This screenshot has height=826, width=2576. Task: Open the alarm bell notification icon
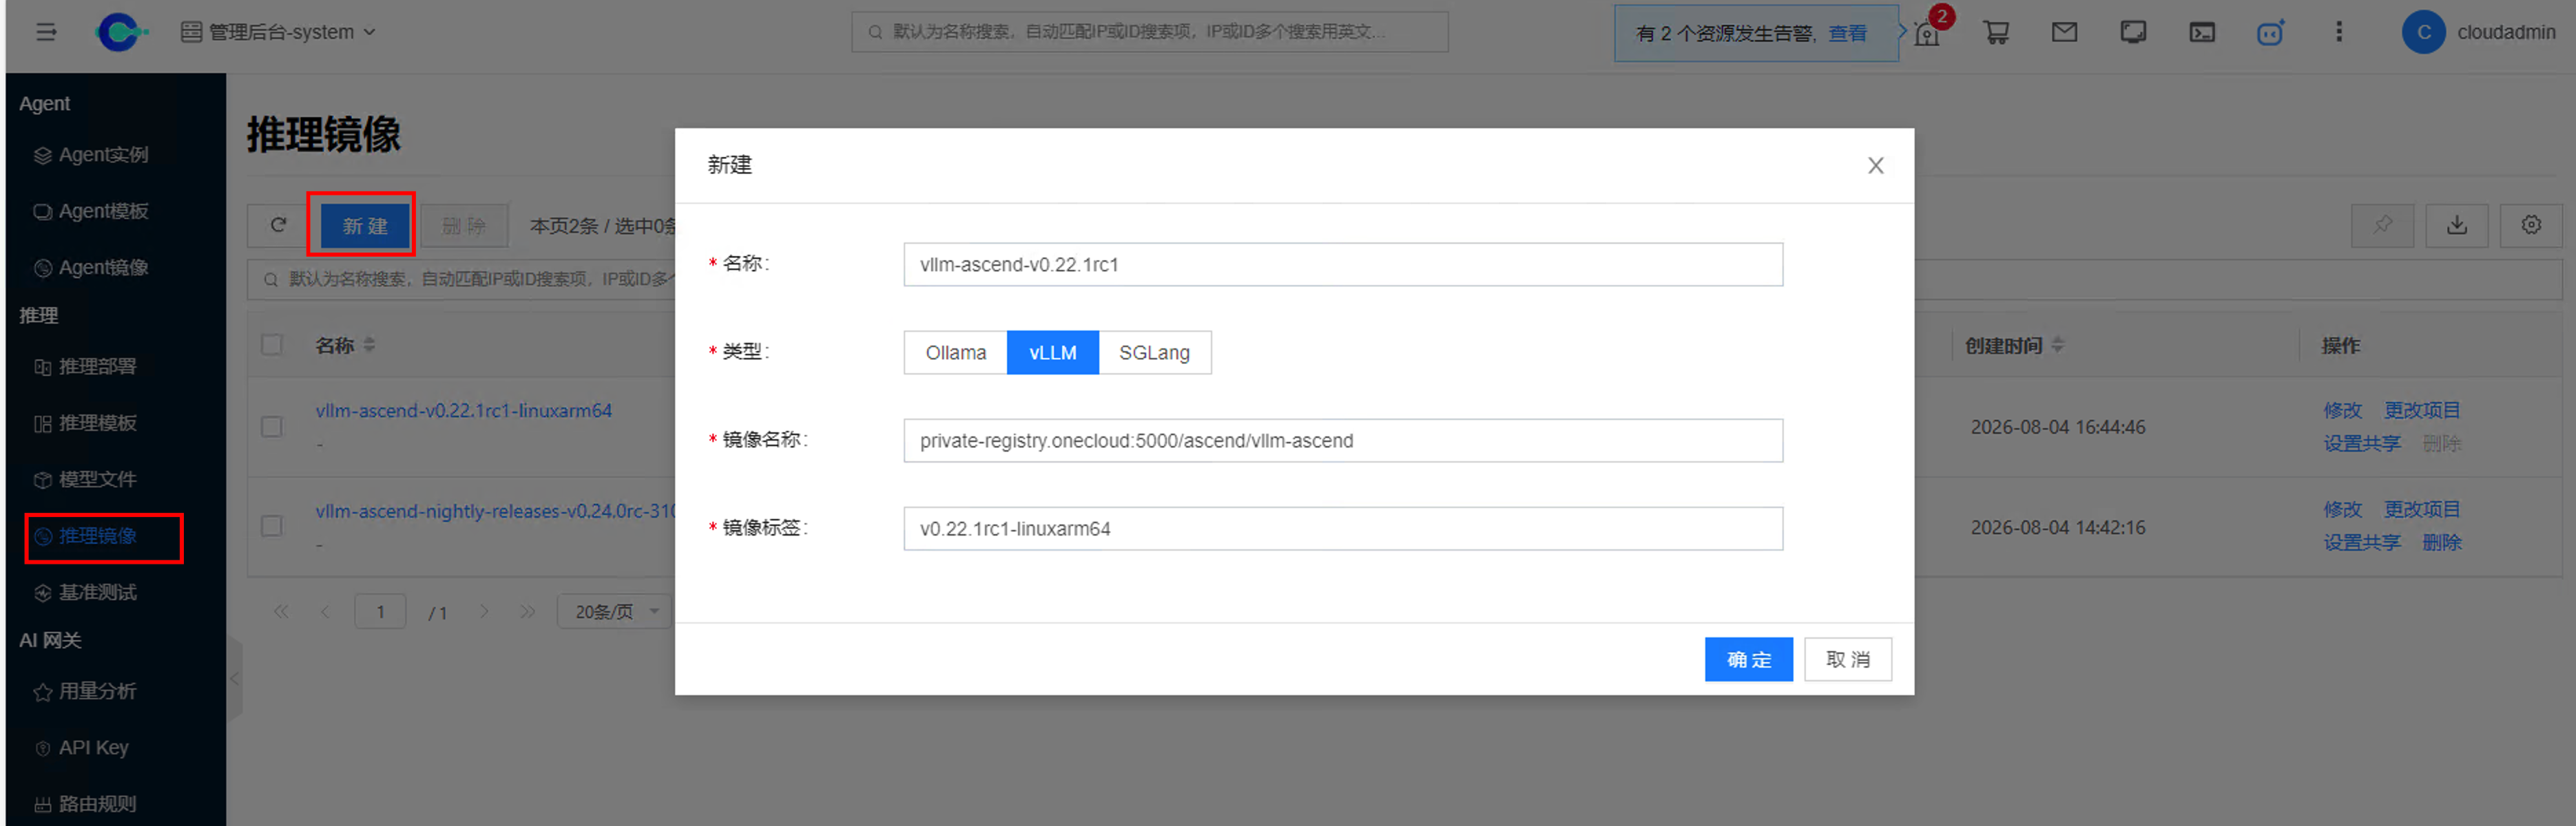(x=1927, y=33)
